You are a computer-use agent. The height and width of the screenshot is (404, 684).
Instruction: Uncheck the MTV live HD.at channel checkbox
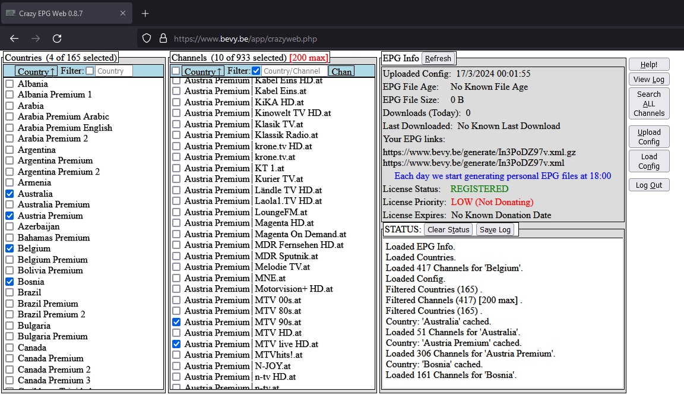[x=176, y=344]
